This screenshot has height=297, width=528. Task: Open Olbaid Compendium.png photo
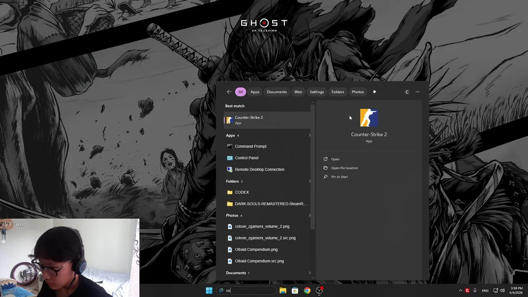(267, 250)
